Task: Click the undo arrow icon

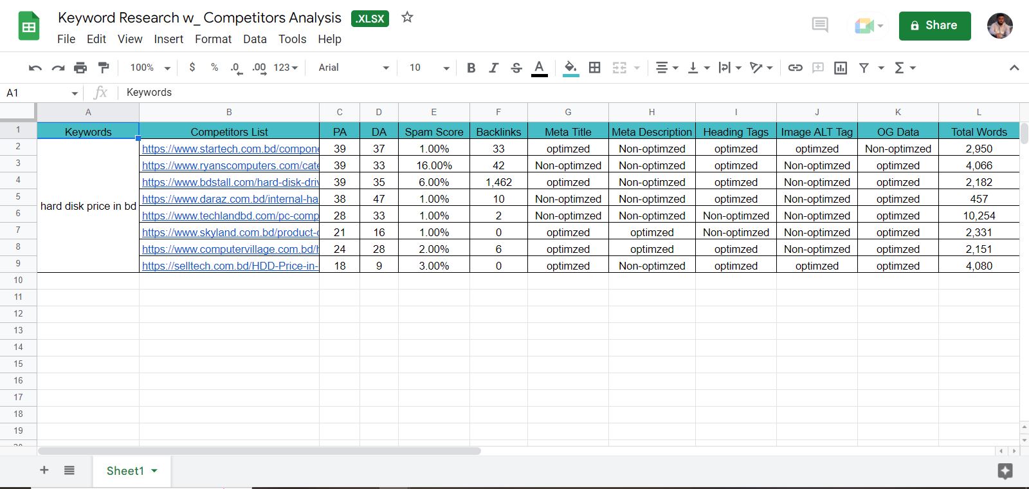Action: (35, 68)
